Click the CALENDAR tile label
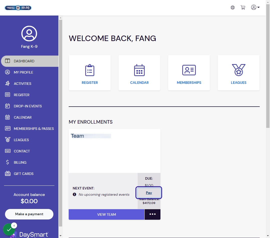The width and height of the screenshot is (270, 238). click(139, 83)
